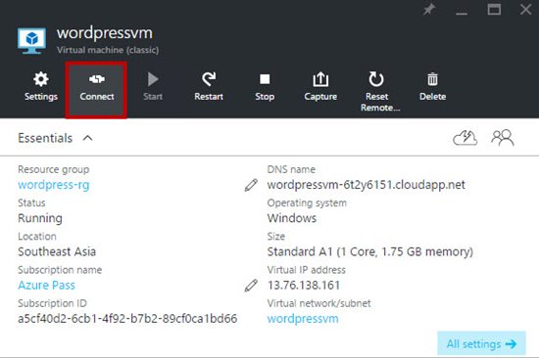This screenshot has height=358, width=539.
Task: Open the Azure Pass subscription link
Action: tap(46, 286)
